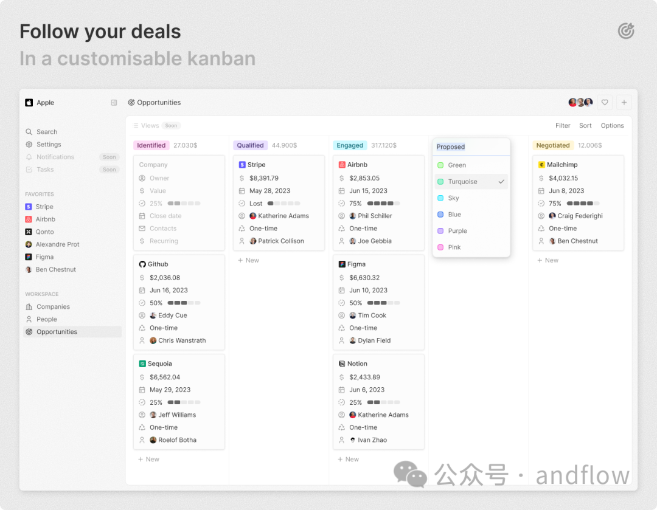The height and width of the screenshot is (510, 657).
Task: Collapse the sidebar panel icon
Action: (114, 103)
